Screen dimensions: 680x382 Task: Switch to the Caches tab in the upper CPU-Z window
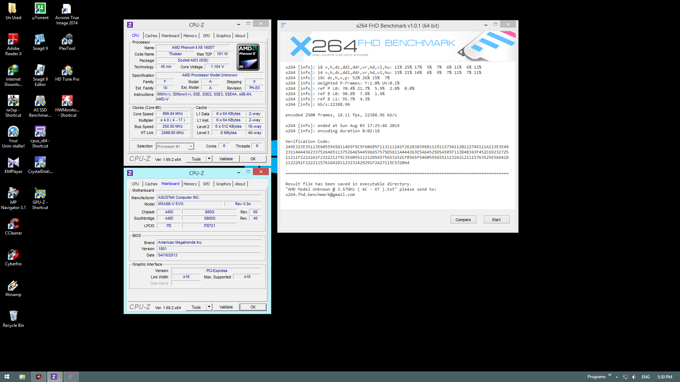151,36
